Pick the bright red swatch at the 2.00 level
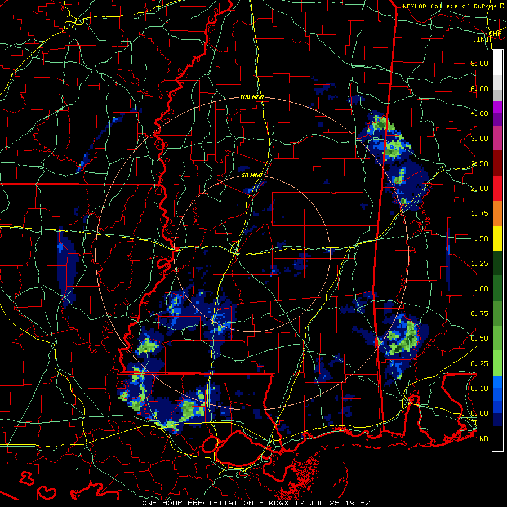This screenshot has height=507, width=507. [x=497, y=188]
